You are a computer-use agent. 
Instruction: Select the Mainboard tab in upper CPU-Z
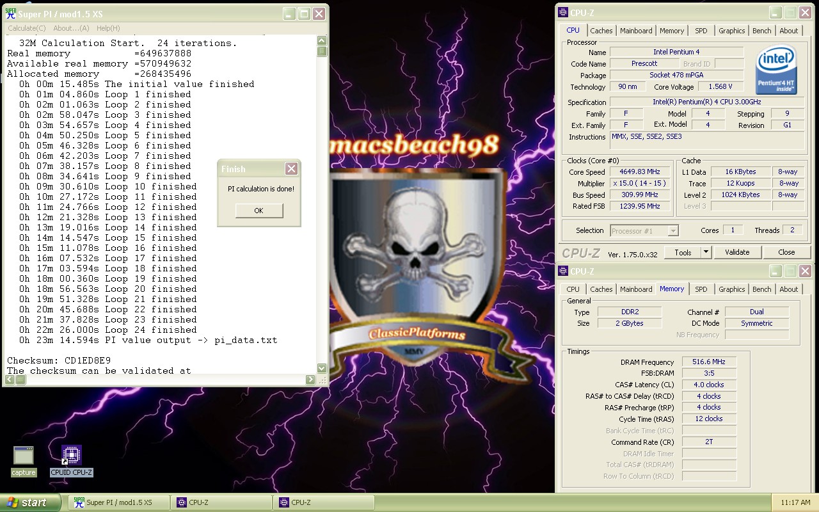pyautogui.click(x=636, y=31)
